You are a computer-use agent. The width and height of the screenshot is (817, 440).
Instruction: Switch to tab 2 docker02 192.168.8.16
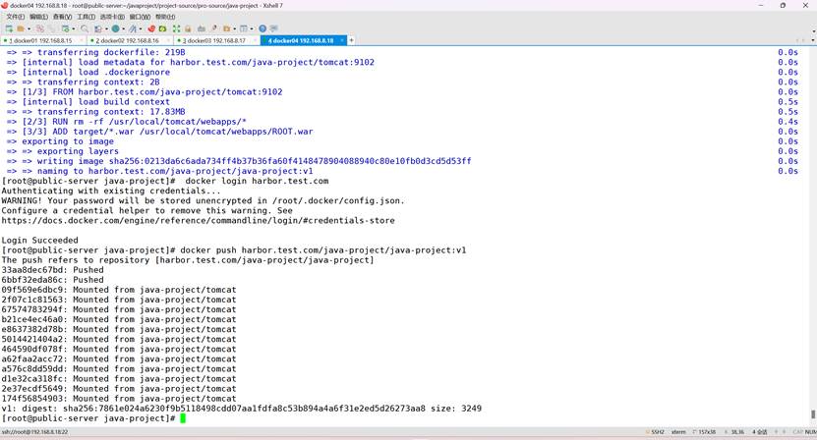tap(128, 40)
